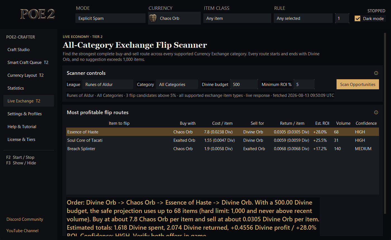
Task: Click the rule count field showing 1
Action: 342,18
